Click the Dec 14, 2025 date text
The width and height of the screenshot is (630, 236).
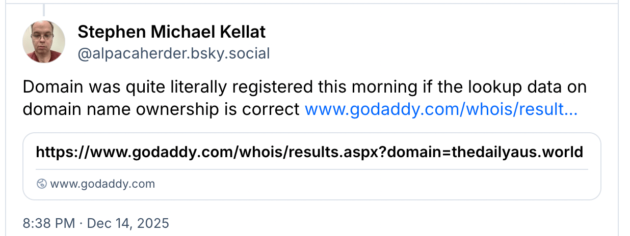click(x=128, y=223)
